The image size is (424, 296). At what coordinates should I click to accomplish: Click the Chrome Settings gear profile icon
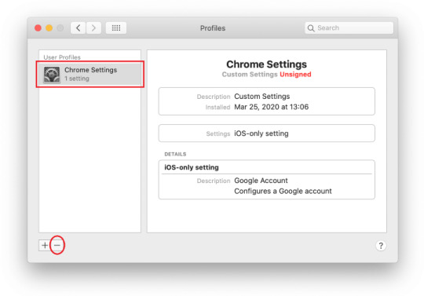[52, 75]
